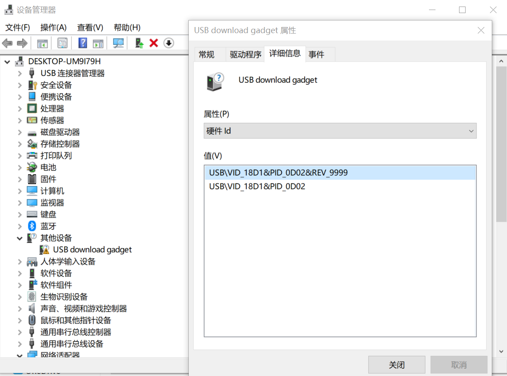Click show/hide console tree toolbar icon
The image size is (507, 376).
click(42, 43)
